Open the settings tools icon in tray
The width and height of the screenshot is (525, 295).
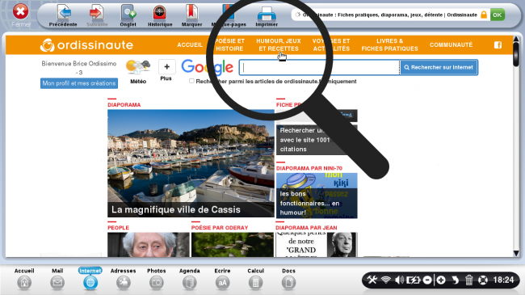click(x=372, y=280)
